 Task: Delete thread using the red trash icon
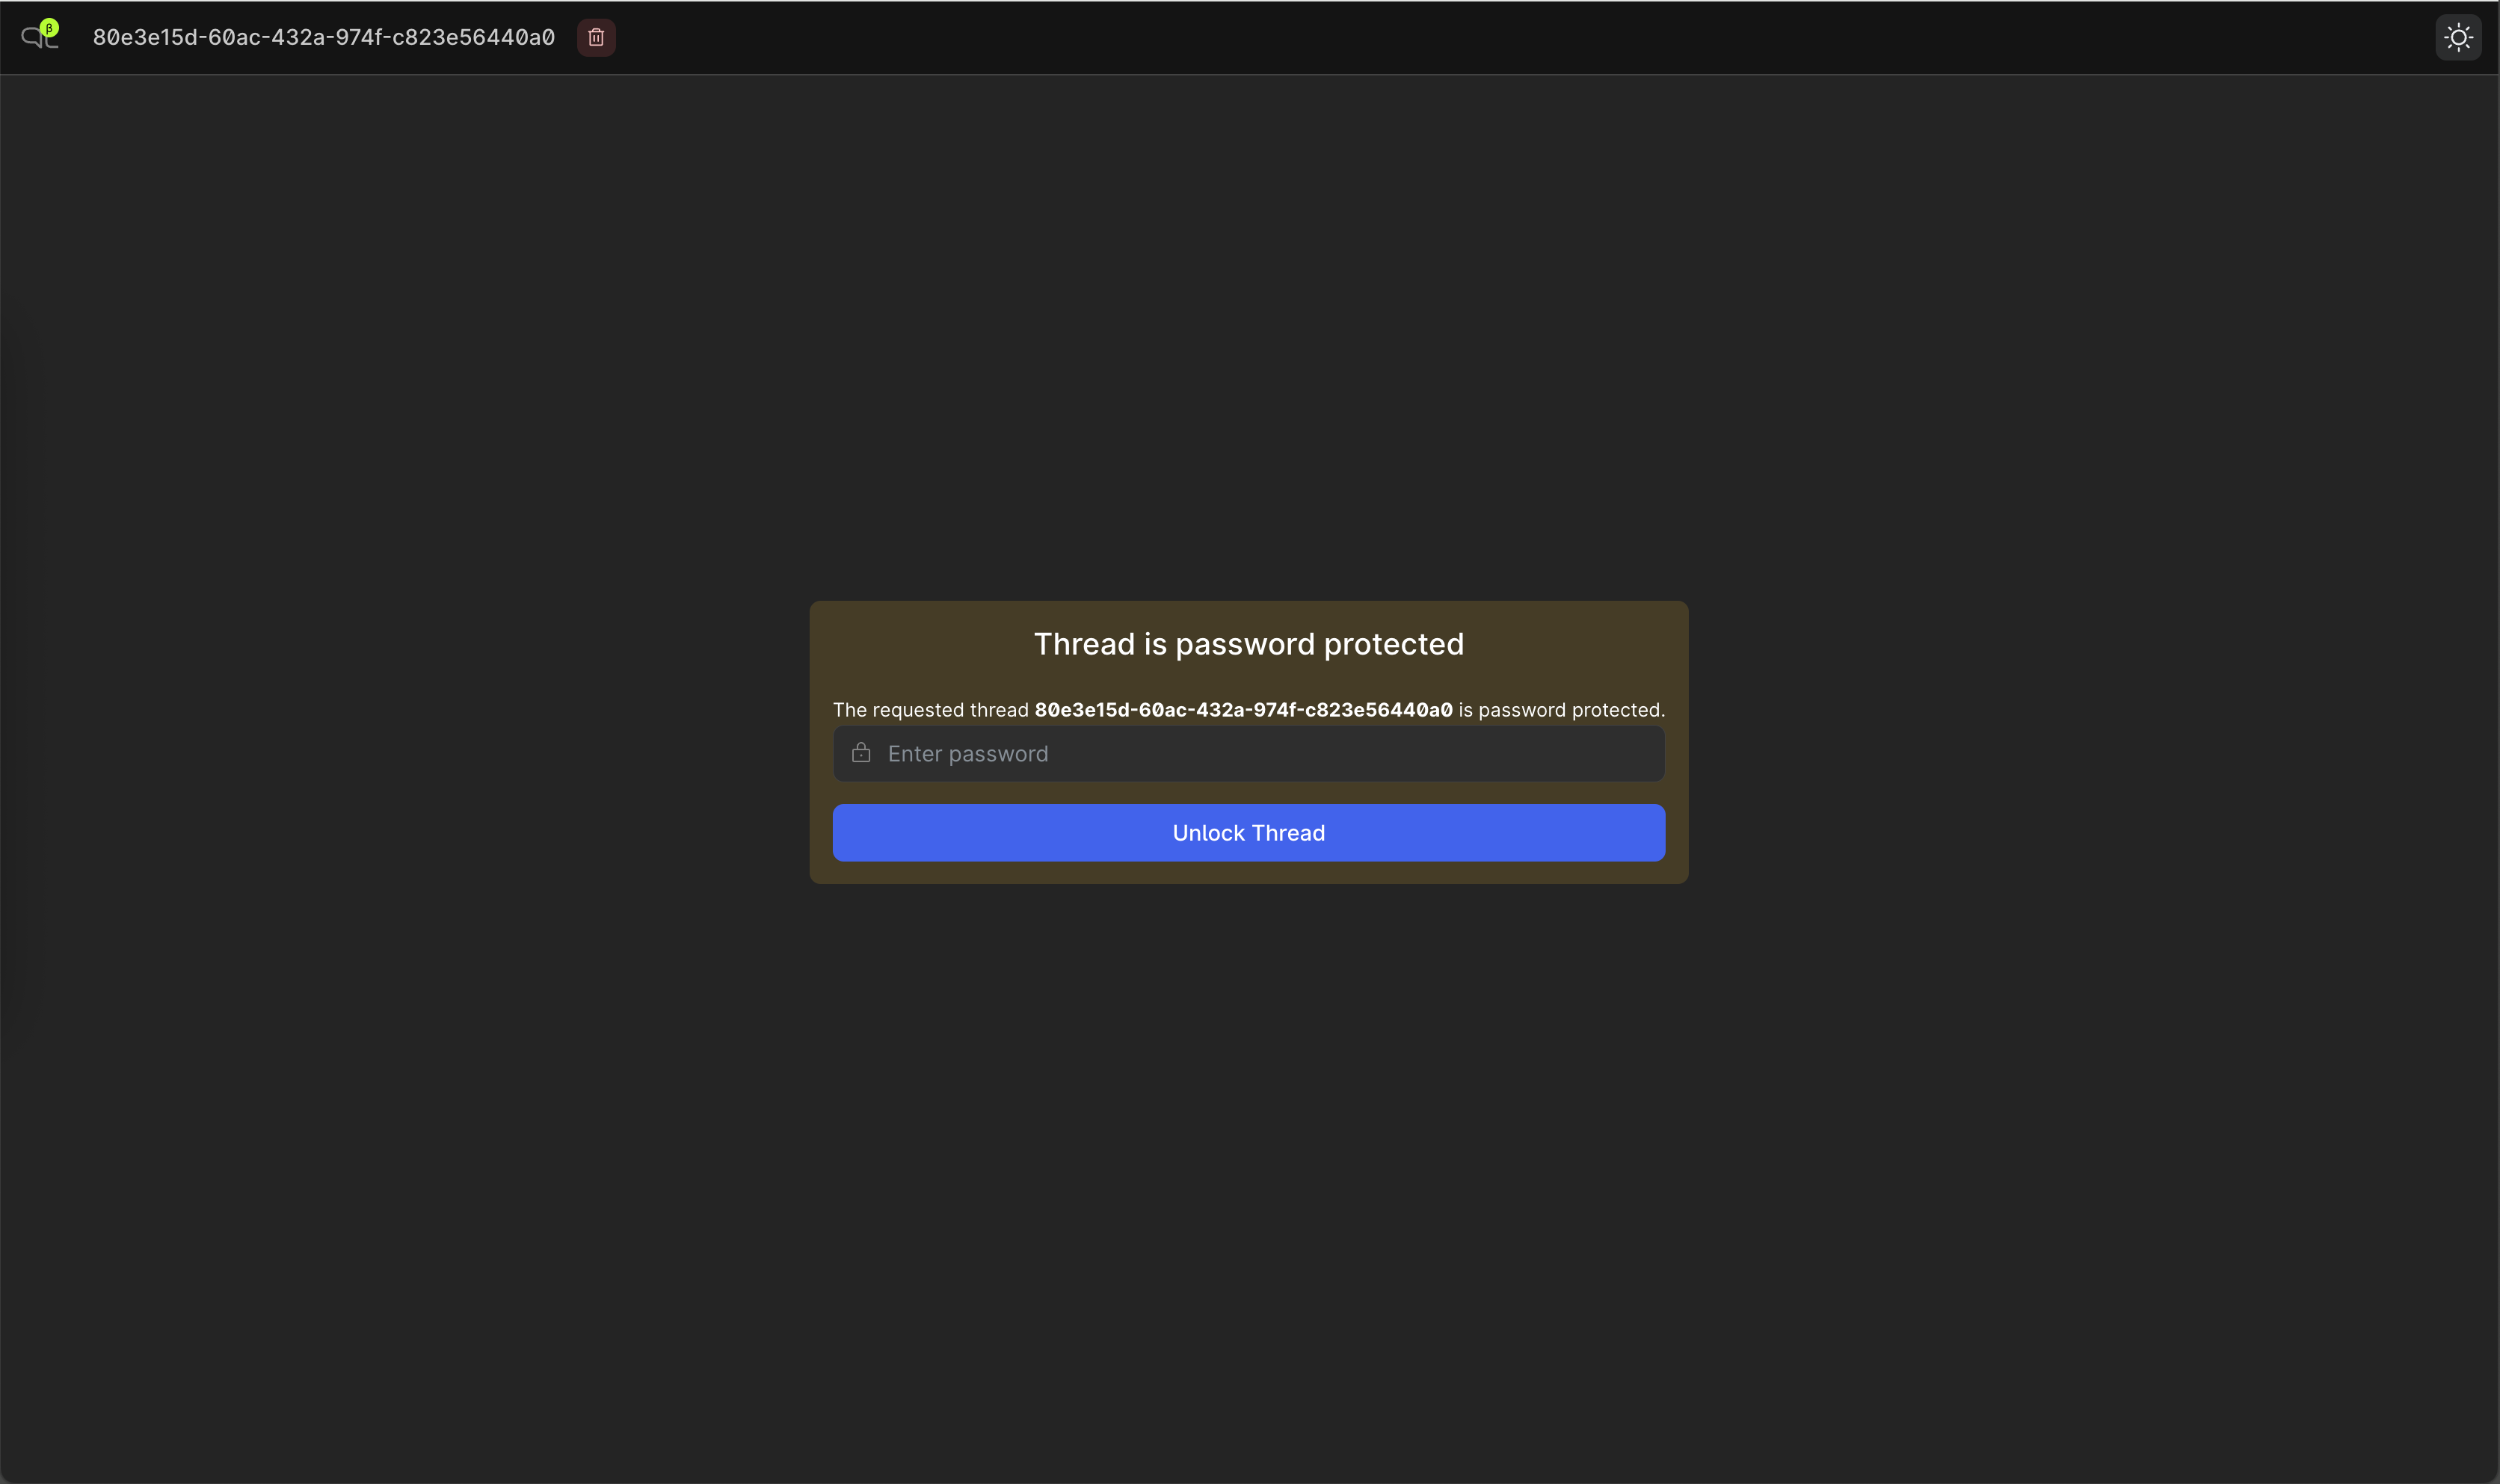(x=597, y=37)
